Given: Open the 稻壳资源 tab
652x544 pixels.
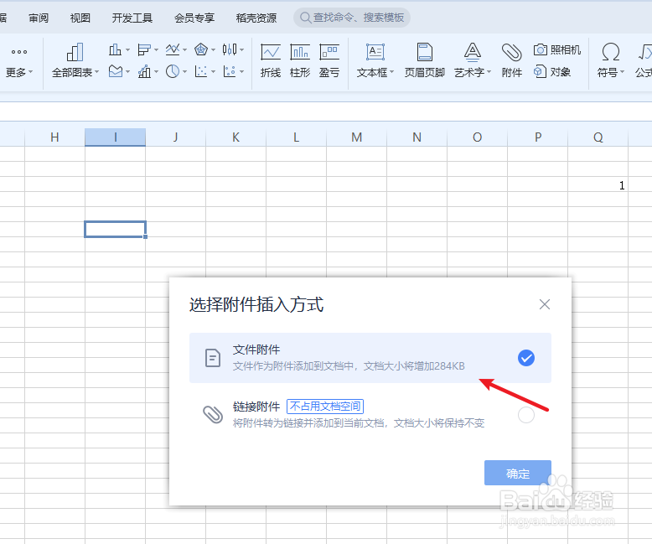Looking at the screenshot, I should [x=256, y=18].
